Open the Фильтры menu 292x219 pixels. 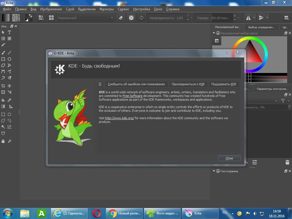pos(107,9)
